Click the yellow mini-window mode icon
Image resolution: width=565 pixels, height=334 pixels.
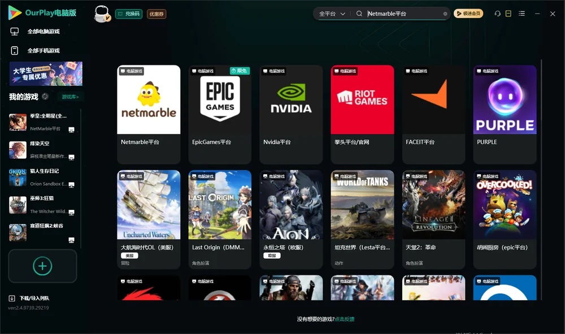click(508, 14)
